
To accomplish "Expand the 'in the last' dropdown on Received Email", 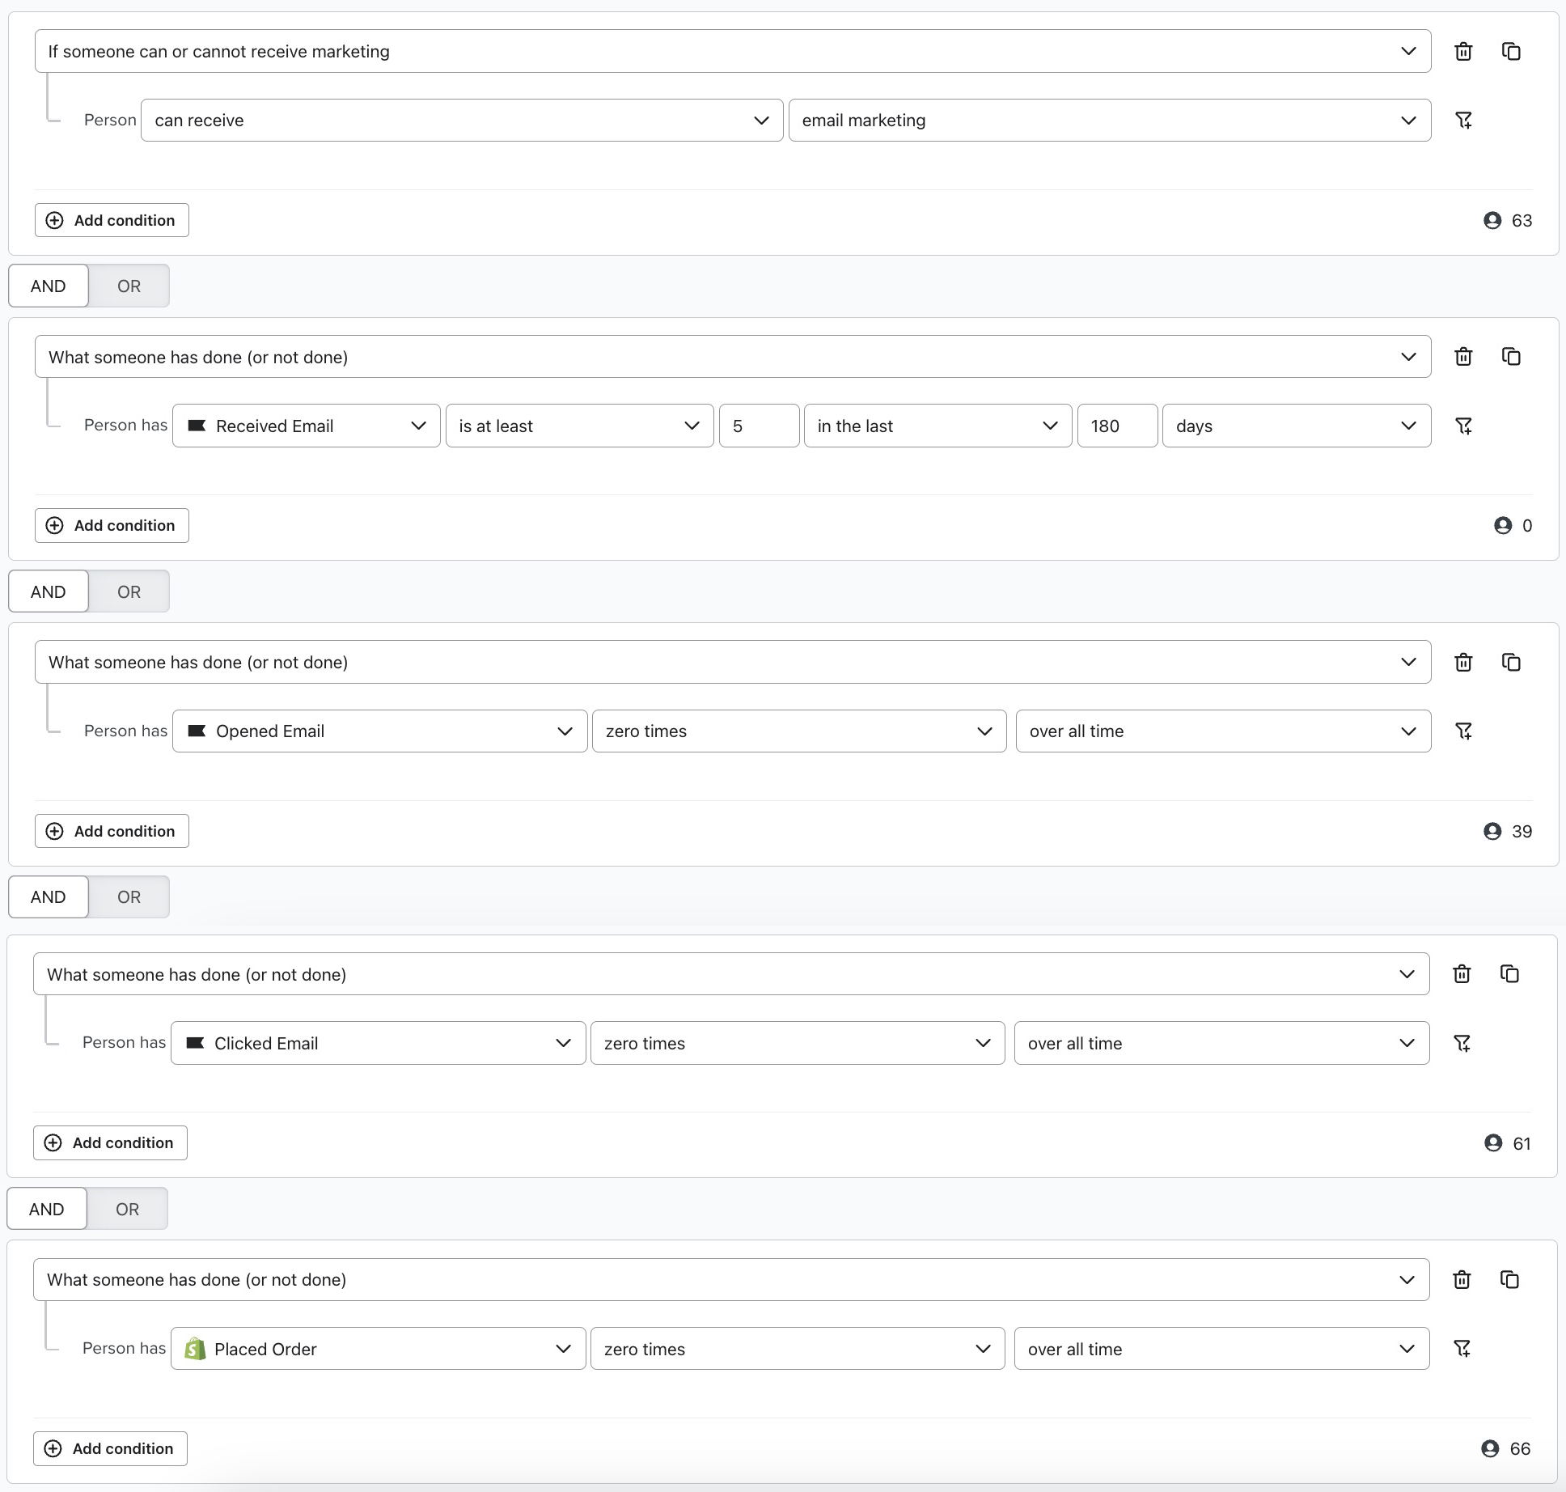I will coord(937,425).
